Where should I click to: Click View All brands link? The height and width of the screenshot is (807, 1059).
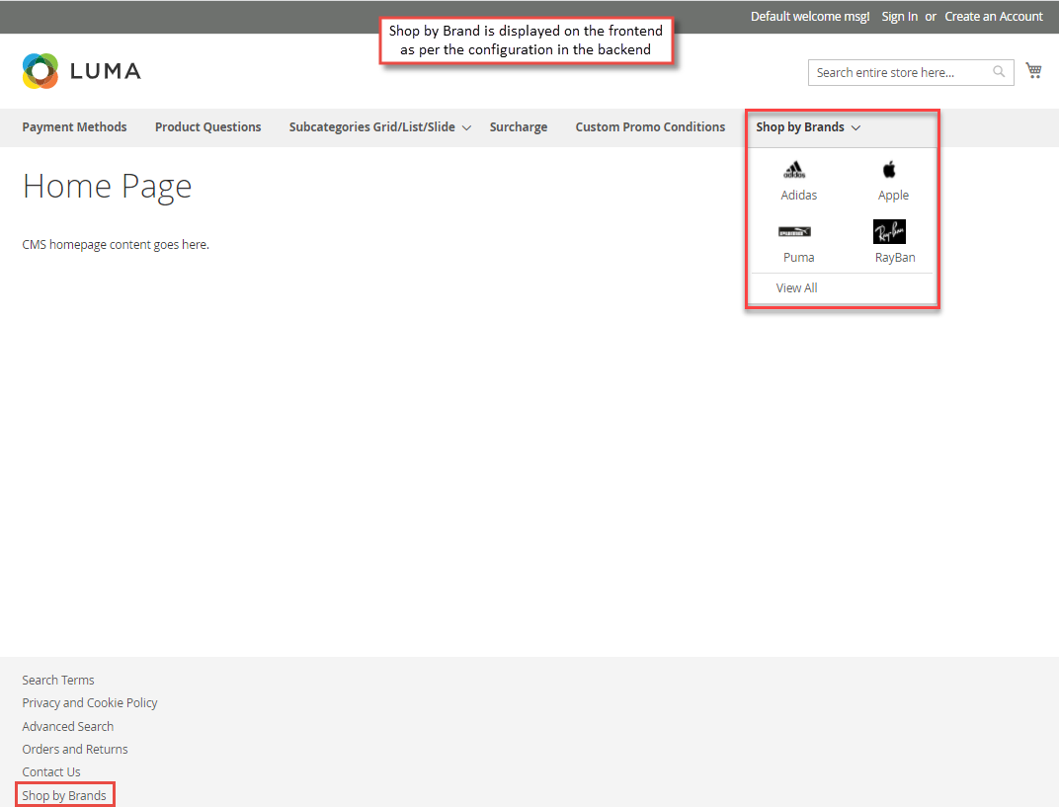click(x=797, y=287)
